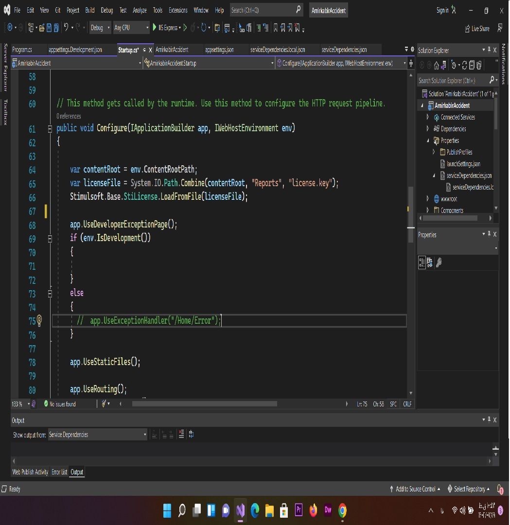This screenshot has height=525, width=510.
Task: Toggle auto-hide pin on Solution Explorer
Action: pos(489,50)
